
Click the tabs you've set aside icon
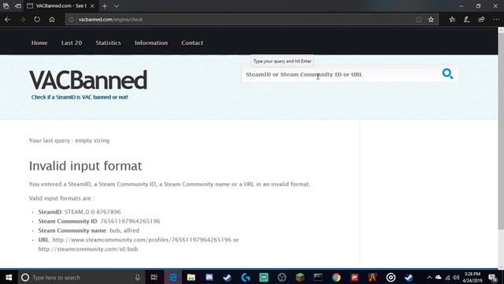[6, 6]
